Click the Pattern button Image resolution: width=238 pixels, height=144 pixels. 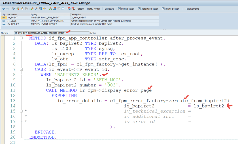point(80,9)
